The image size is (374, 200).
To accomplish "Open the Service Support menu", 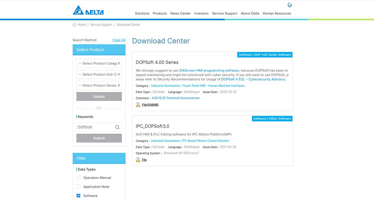I will click(225, 13).
